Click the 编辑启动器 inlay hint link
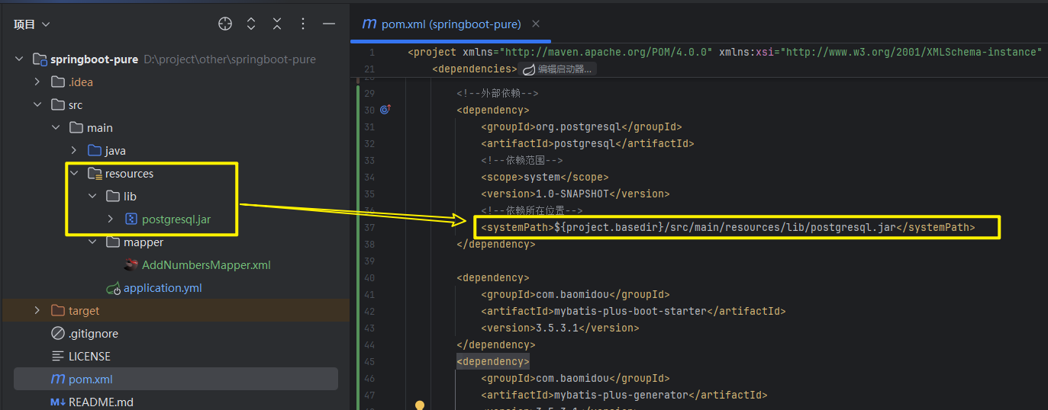The width and height of the screenshot is (1048, 410). point(558,69)
